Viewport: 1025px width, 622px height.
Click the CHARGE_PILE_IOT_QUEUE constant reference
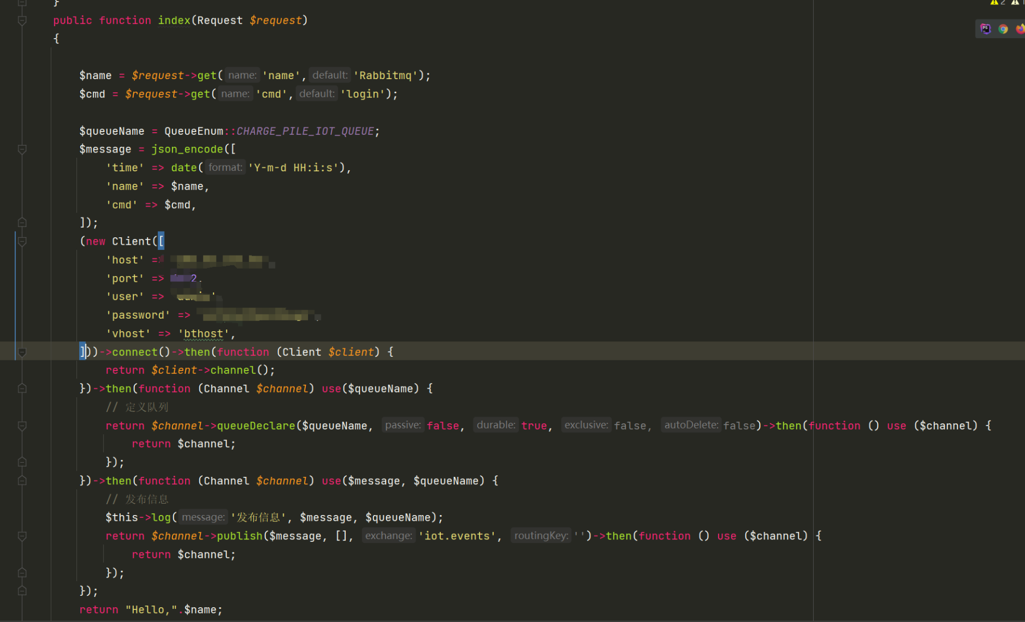[x=305, y=131]
